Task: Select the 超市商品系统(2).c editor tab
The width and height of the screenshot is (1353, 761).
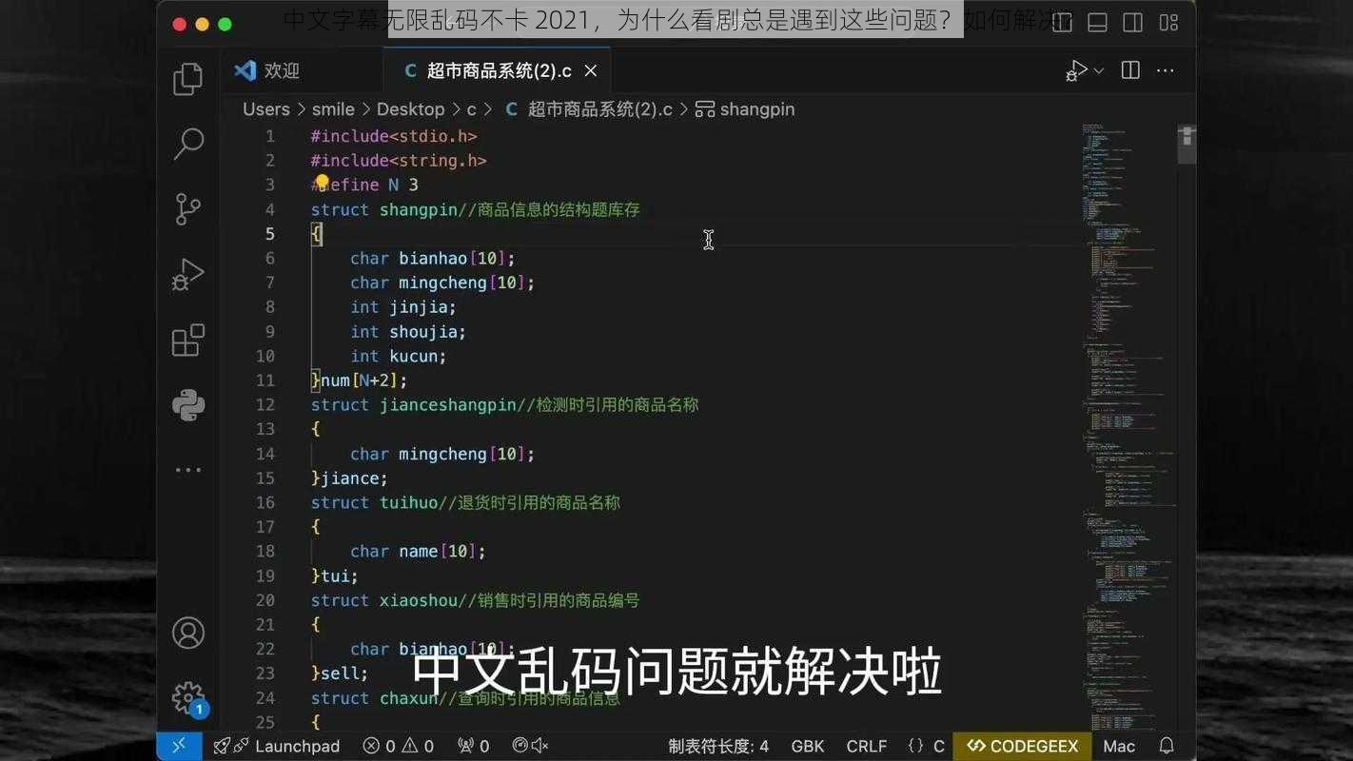Action: pos(497,71)
